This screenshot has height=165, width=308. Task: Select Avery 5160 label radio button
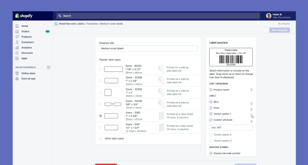click(100, 116)
